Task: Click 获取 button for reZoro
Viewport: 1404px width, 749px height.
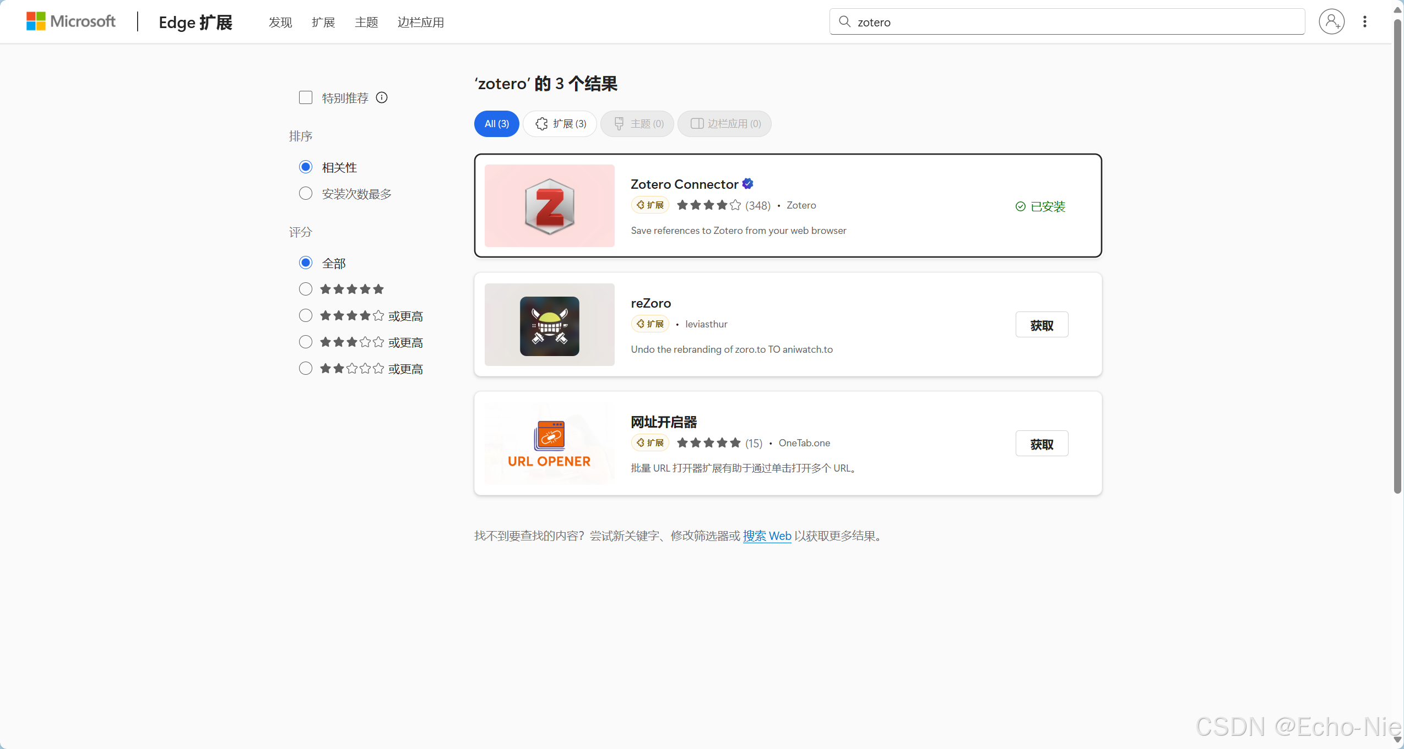Action: 1041,325
